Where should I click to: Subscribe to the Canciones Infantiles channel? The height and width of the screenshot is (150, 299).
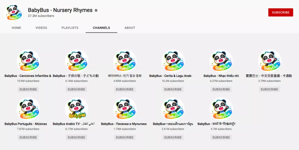pos(28,89)
